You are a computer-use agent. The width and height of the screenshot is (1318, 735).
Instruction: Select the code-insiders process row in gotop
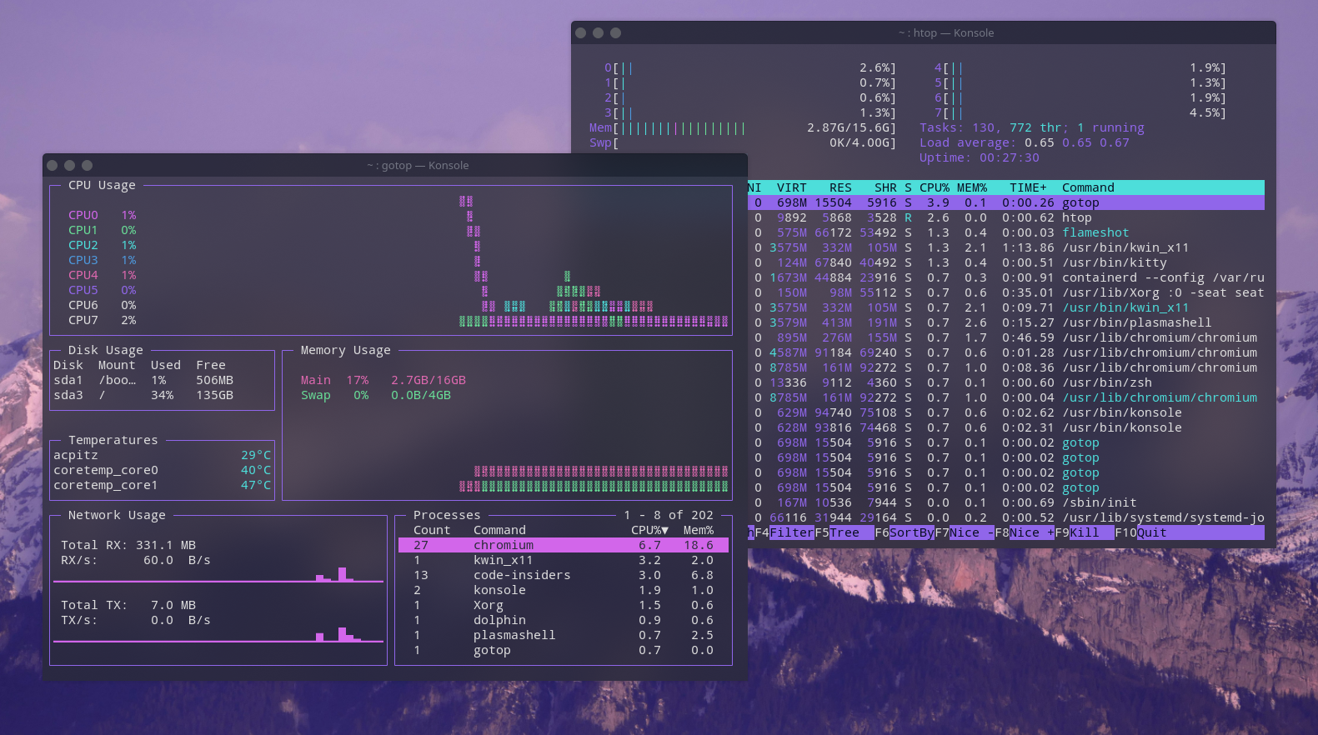tap(564, 575)
